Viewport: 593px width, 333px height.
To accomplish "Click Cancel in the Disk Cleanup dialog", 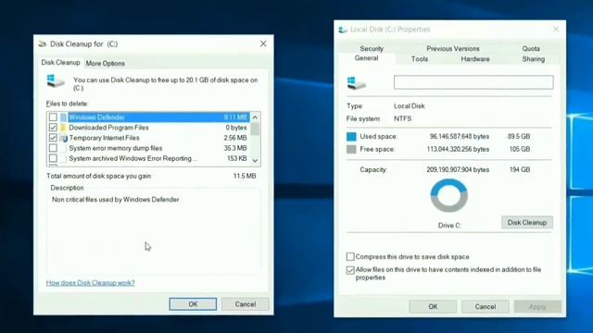I will [246, 304].
